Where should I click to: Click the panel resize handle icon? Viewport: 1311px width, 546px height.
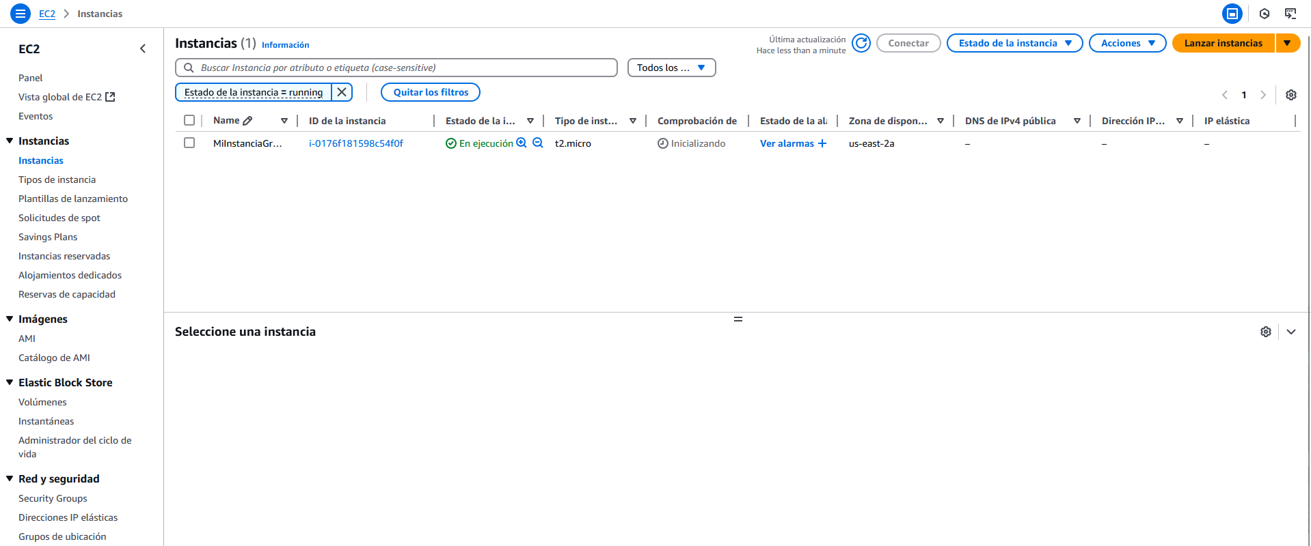click(738, 319)
